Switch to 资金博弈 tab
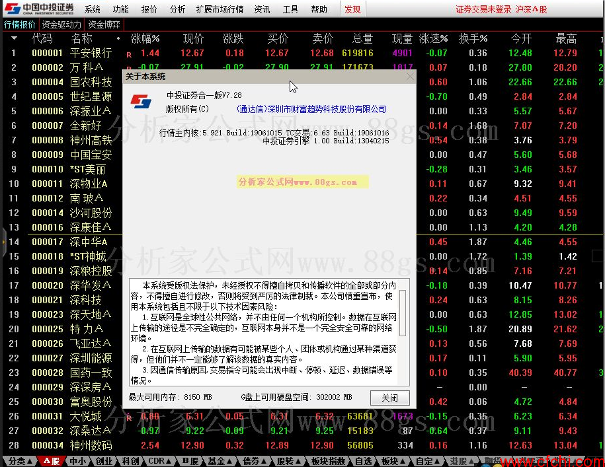 click(104, 24)
